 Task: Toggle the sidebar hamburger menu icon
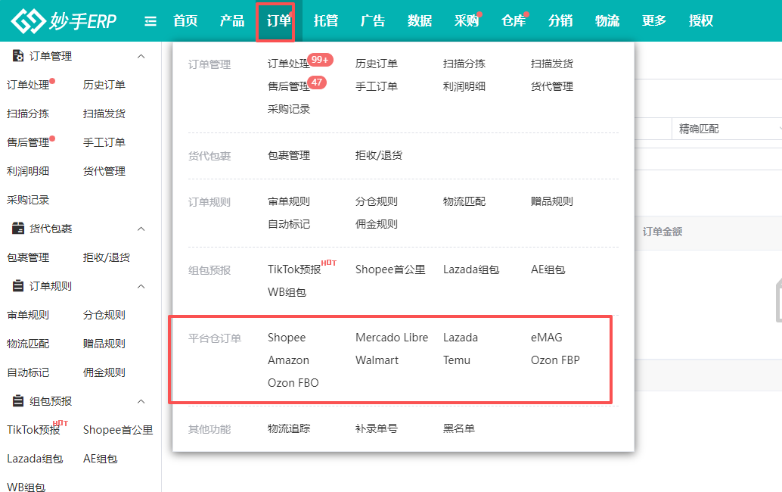pos(150,21)
